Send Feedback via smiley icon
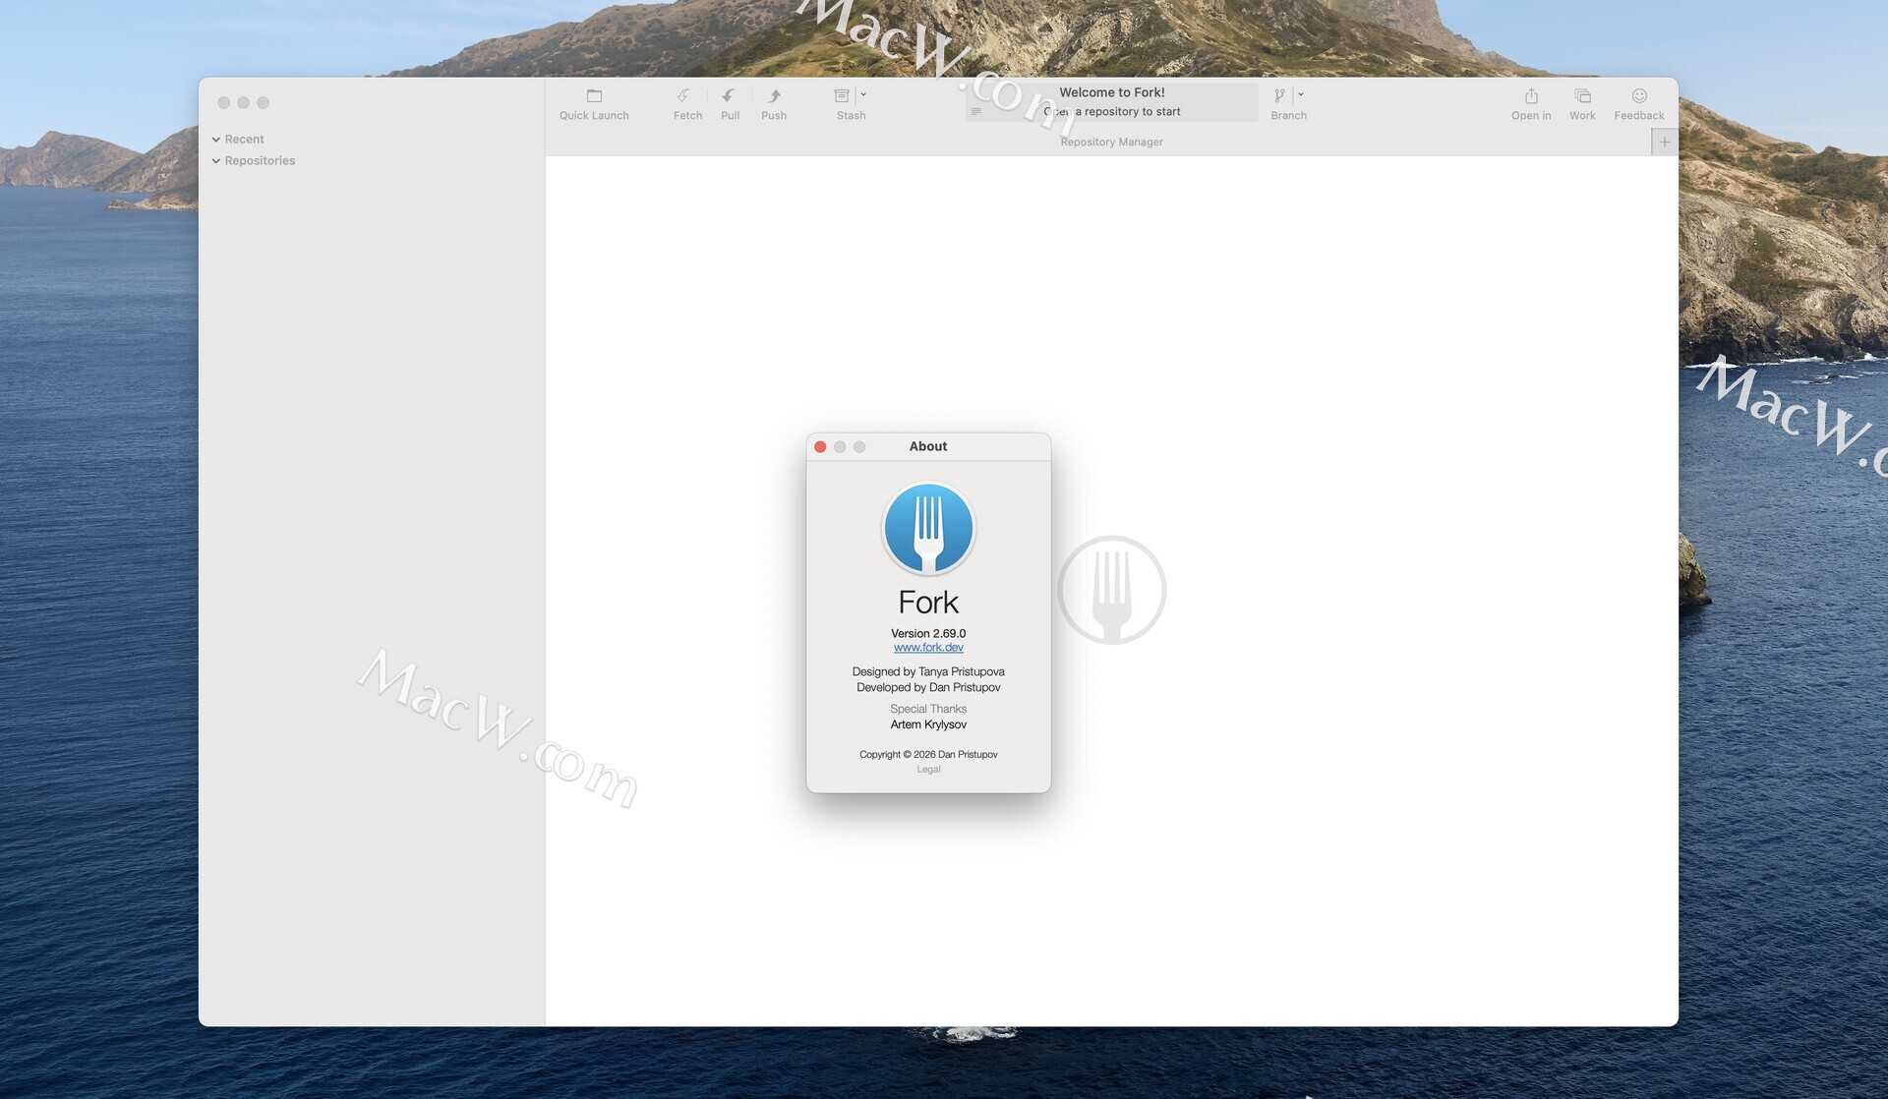Screen dimensions: 1888x1099 point(1639,96)
